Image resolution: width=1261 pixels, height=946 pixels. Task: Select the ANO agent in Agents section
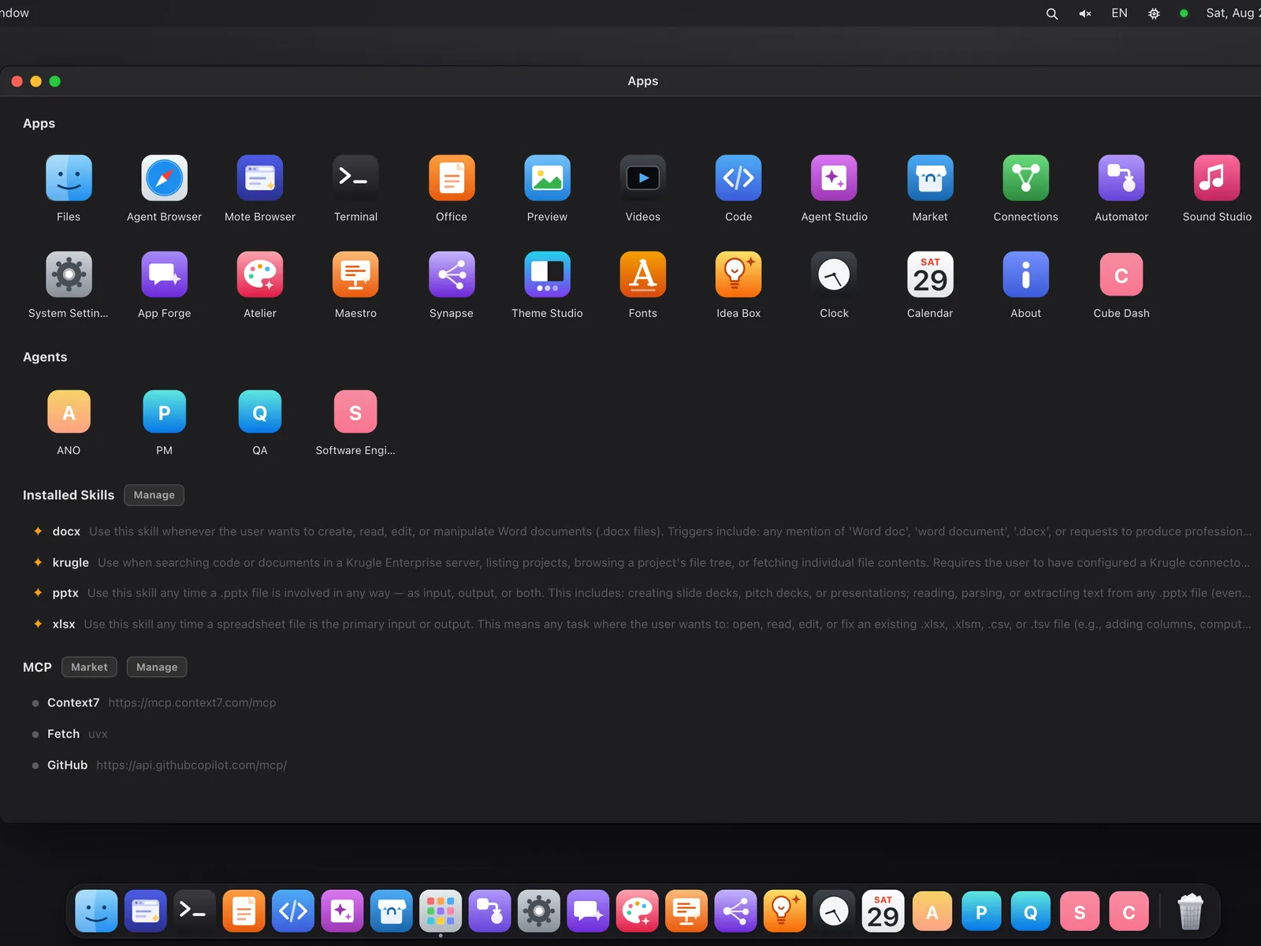tap(69, 412)
